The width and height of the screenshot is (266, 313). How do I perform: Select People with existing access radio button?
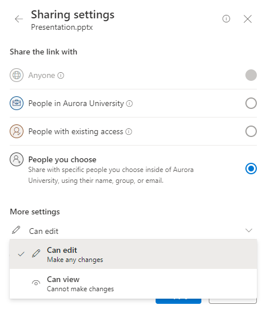tap(251, 131)
